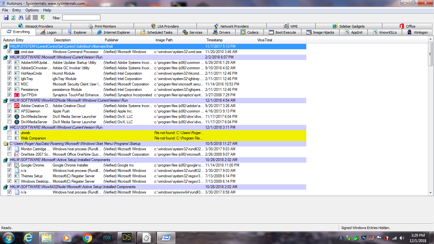
Task: Open Action Center via the tray flag icon
Action: click(379, 238)
